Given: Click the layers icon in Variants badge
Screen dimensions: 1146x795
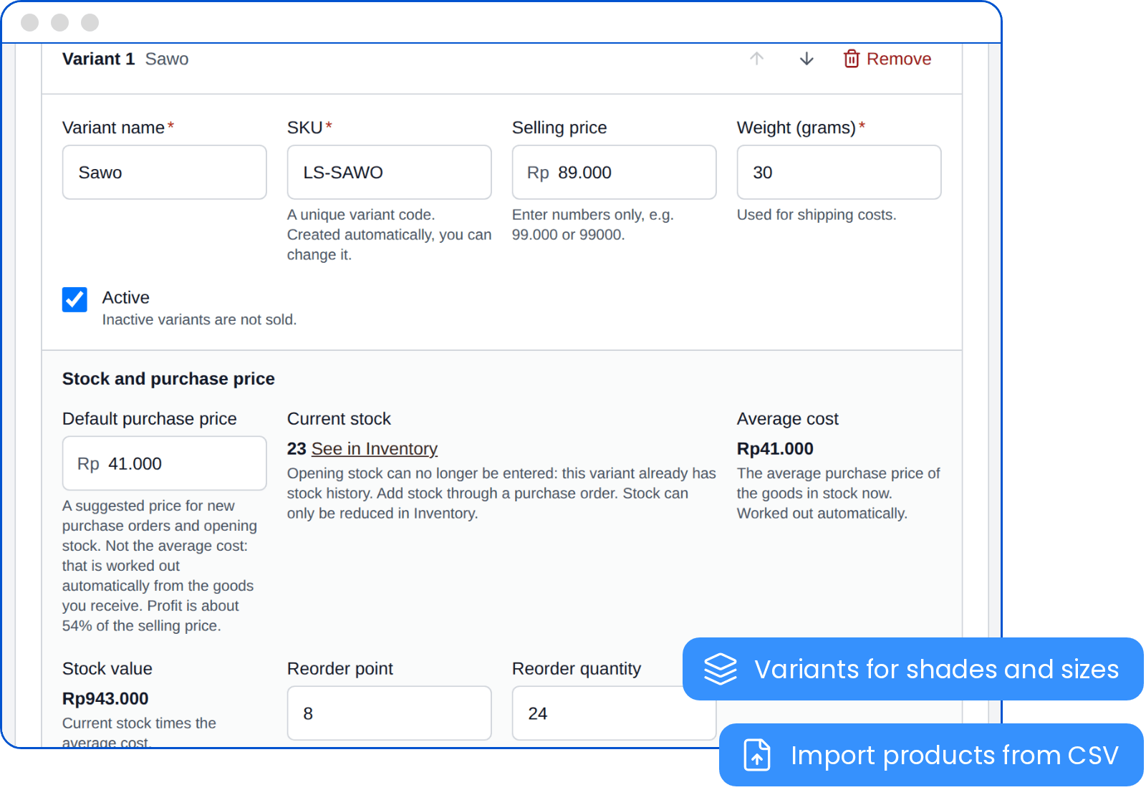Looking at the screenshot, I should [720, 669].
